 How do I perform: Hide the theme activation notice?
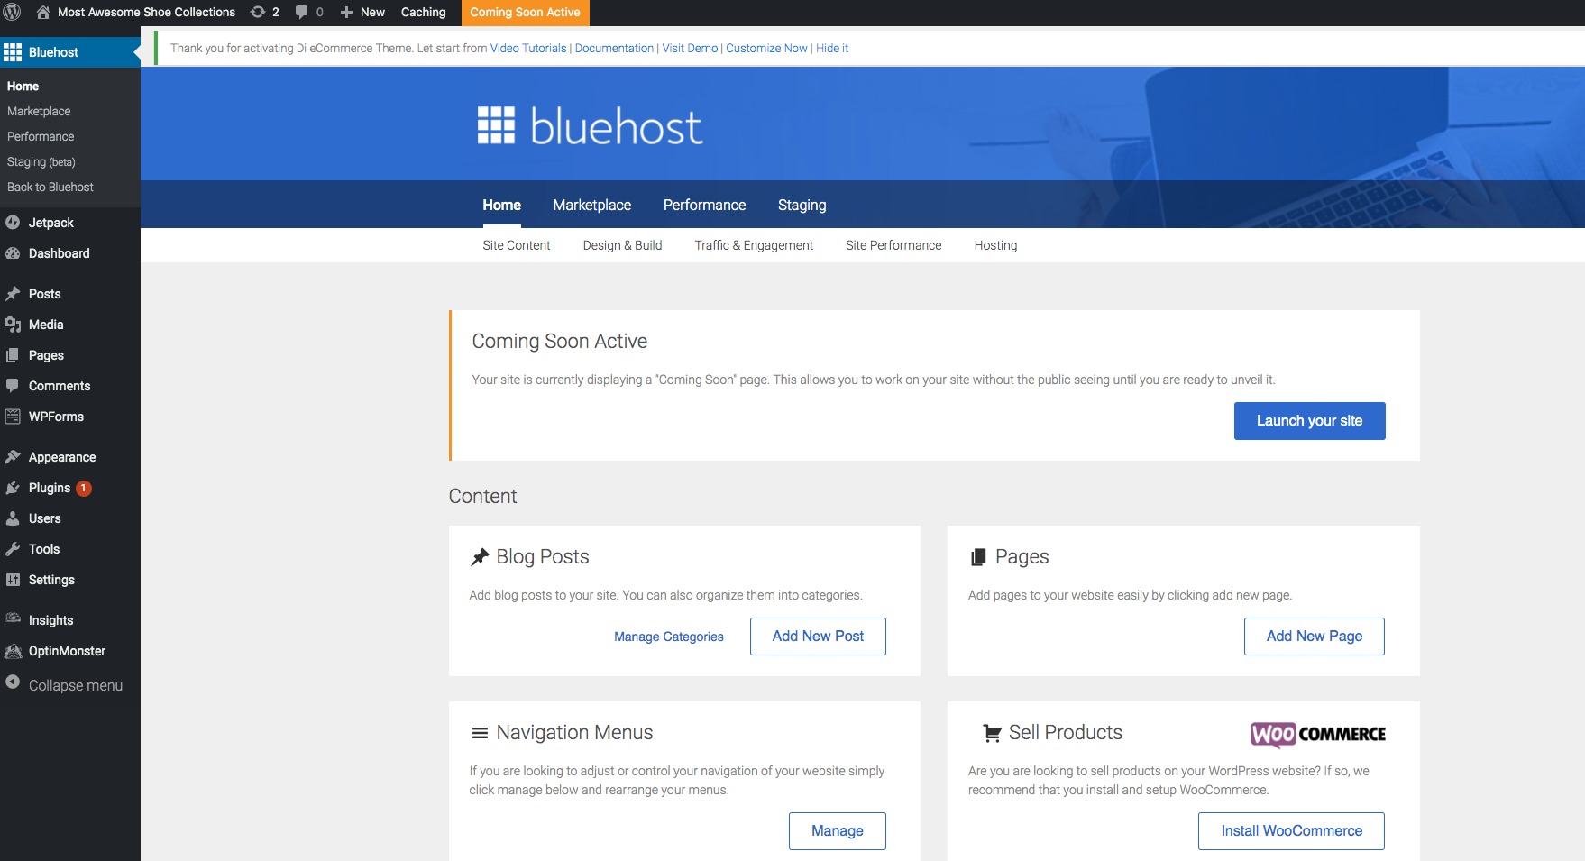(x=831, y=49)
